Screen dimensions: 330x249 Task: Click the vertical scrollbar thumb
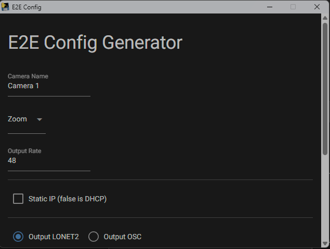(x=325, y=88)
